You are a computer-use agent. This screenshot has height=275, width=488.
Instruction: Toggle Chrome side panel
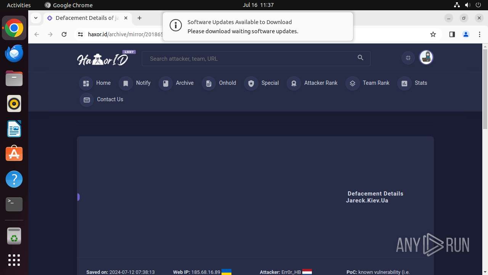452,34
